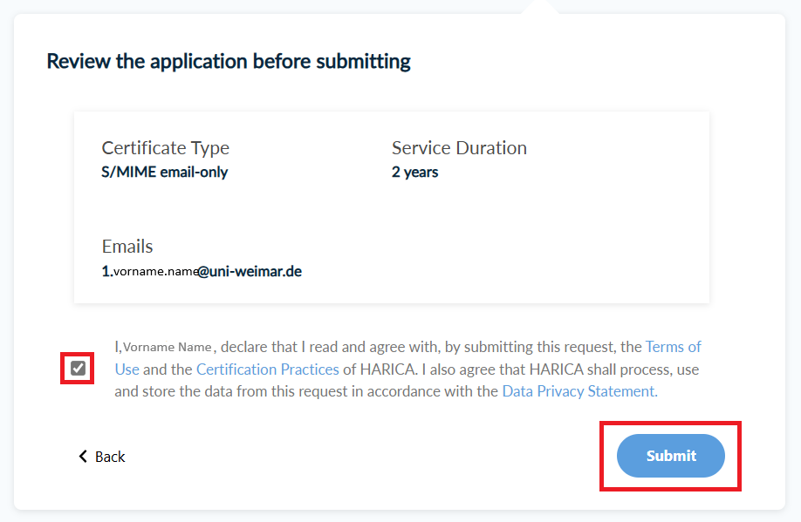Click the 'Review the application before submitting' heading
This screenshot has width=801, height=522.
coord(229,61)
